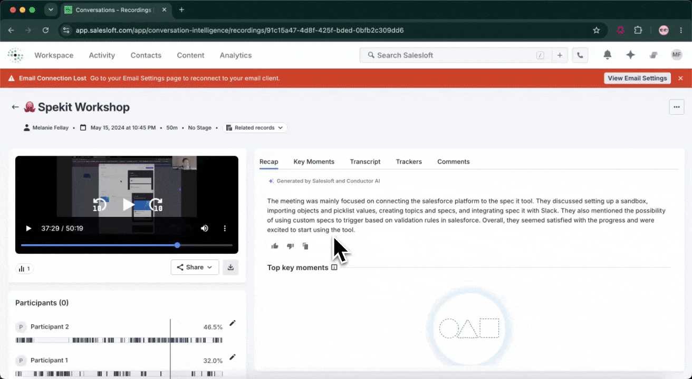This screenshot has height=379, width=692.
Task: Click the Participant 2 avatar
Action: (x=21, y=327)
